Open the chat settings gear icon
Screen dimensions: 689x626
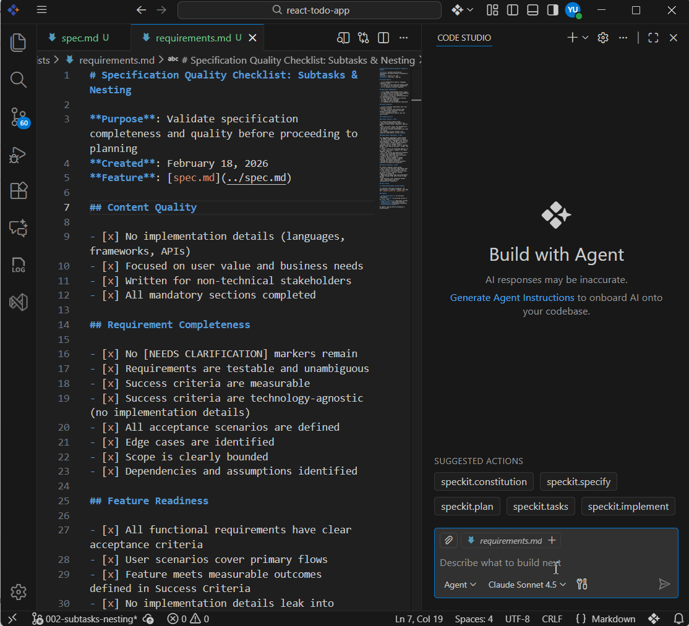603,38
